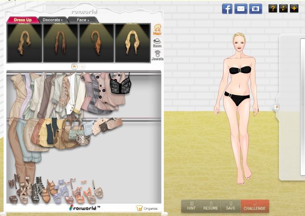This screenshot has width=305, height=216.
Task: Select the Item hat category icon
Action: coord(157,43)
